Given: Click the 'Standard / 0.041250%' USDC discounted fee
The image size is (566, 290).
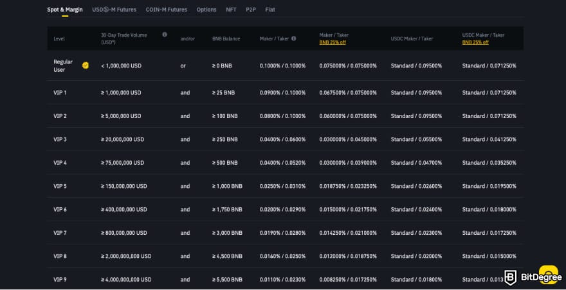Looking at the screenshot, I should click(x=489, y=139).
